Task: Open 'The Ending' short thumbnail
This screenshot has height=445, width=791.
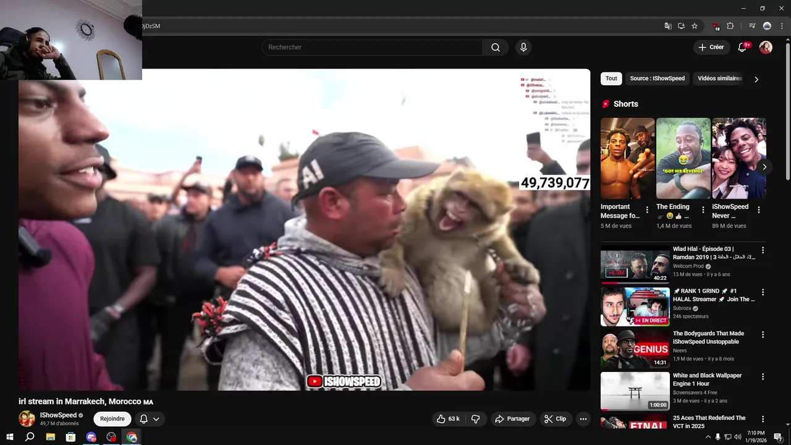Action: [x=683, y=158]
